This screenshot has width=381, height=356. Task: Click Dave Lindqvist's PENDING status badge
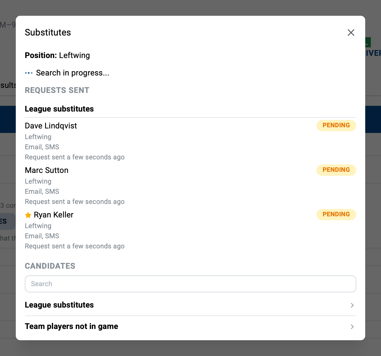point(336,126)
